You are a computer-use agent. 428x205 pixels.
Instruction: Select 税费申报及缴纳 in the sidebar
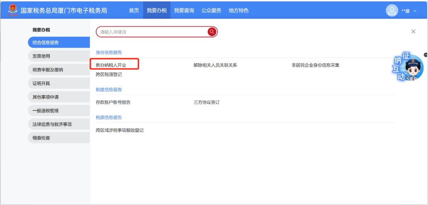(59, 70)
